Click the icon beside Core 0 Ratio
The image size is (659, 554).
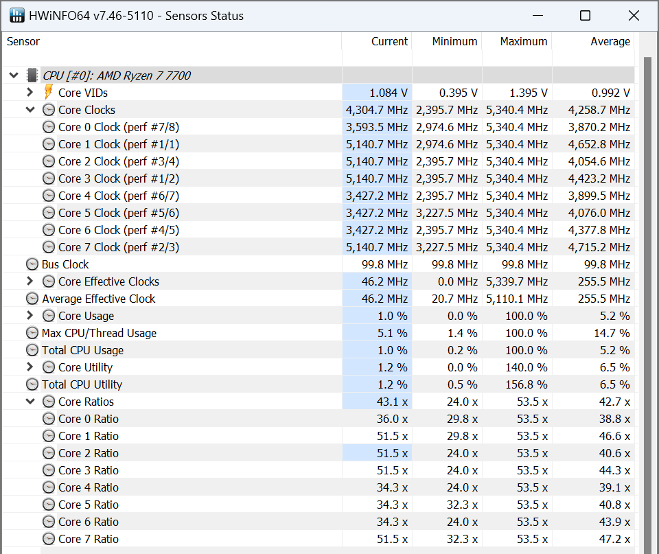tap(49, 419)
